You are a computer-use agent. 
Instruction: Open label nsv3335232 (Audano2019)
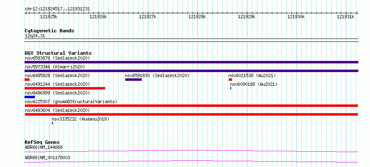81,119
